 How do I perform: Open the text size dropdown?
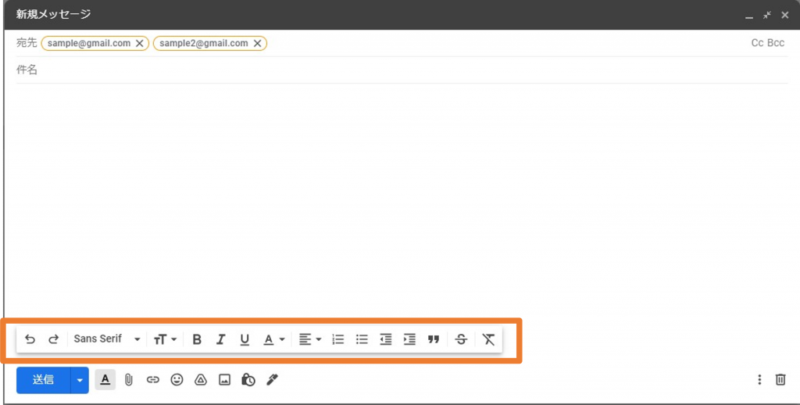coord(165,339)
